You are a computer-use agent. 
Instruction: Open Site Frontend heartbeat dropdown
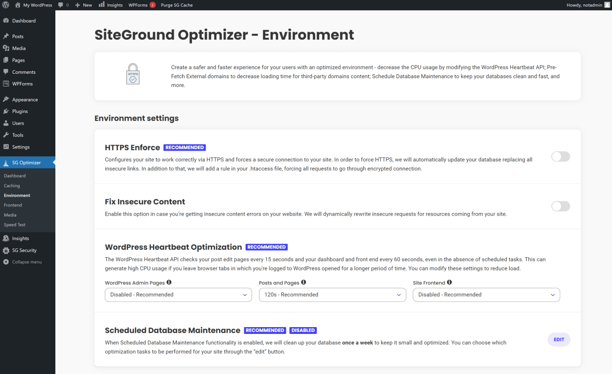tap(486, 295)
